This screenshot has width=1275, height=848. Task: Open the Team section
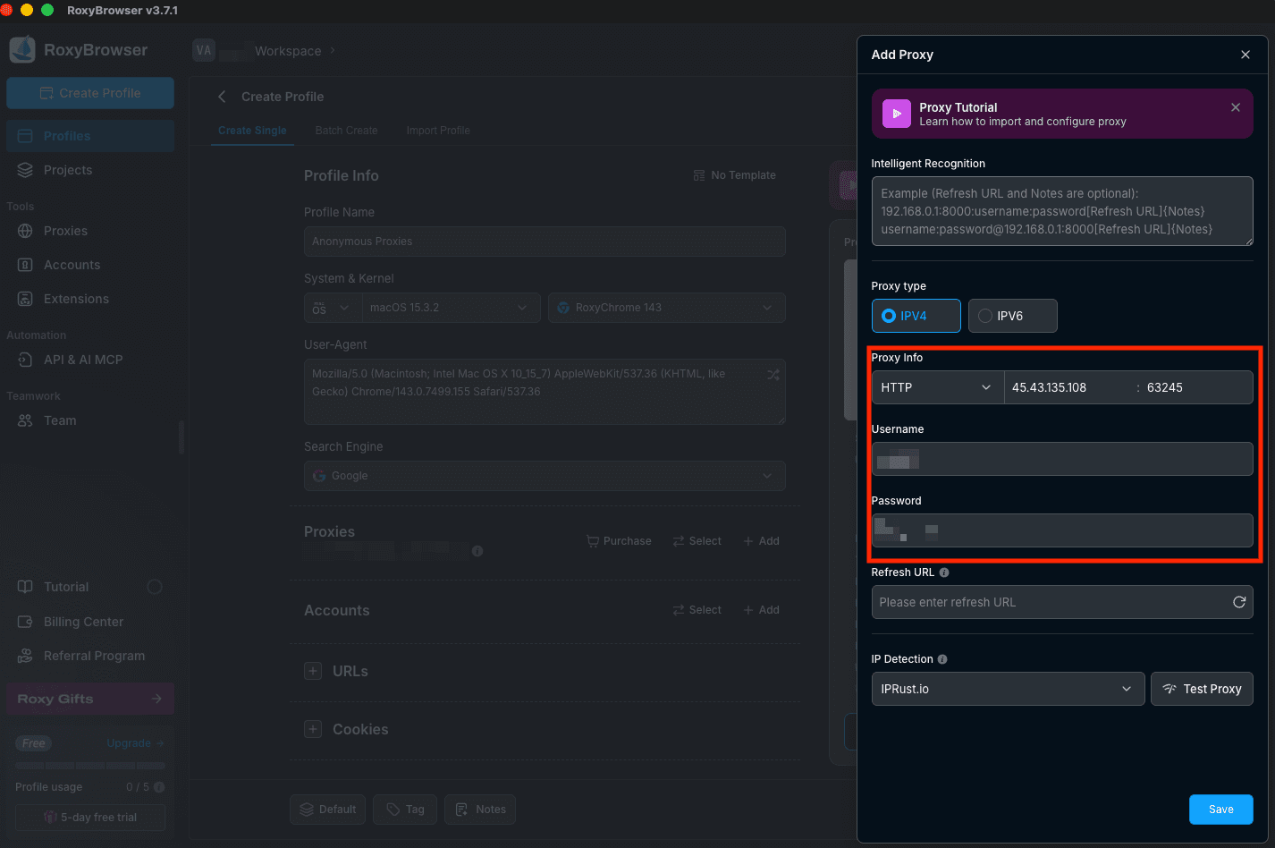[60, 420]
